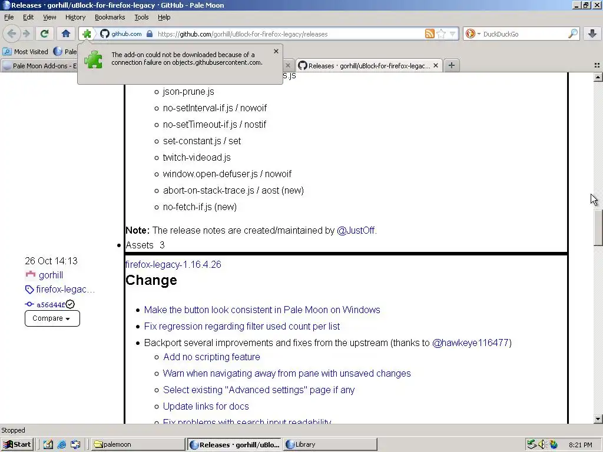
Task: Click the vertical scrollbar thumb
Action: point(598,227)
